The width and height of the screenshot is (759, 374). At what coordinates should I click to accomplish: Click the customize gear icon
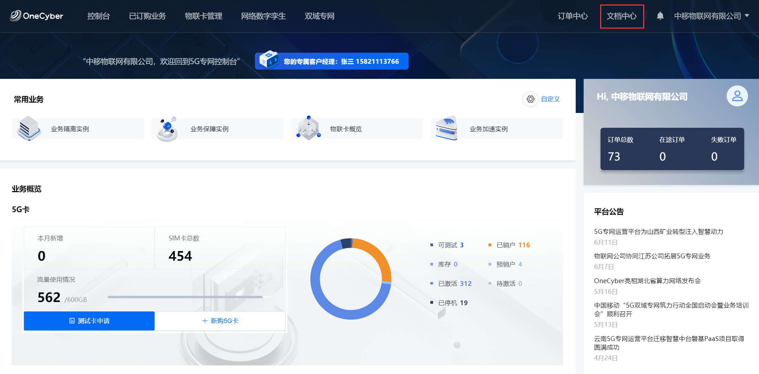[530, 99]
